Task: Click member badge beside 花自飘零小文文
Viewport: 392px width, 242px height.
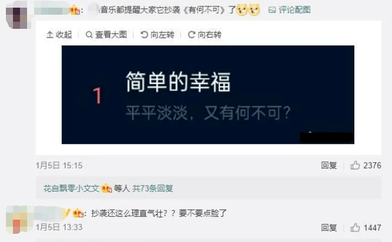Action: pyautogui.click(x=107, y=188)
